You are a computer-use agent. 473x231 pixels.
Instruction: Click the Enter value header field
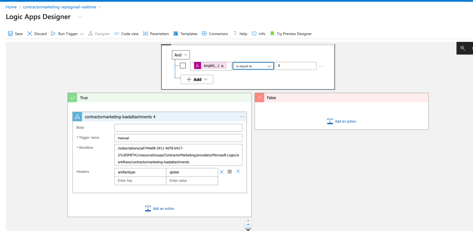point(192,181)
